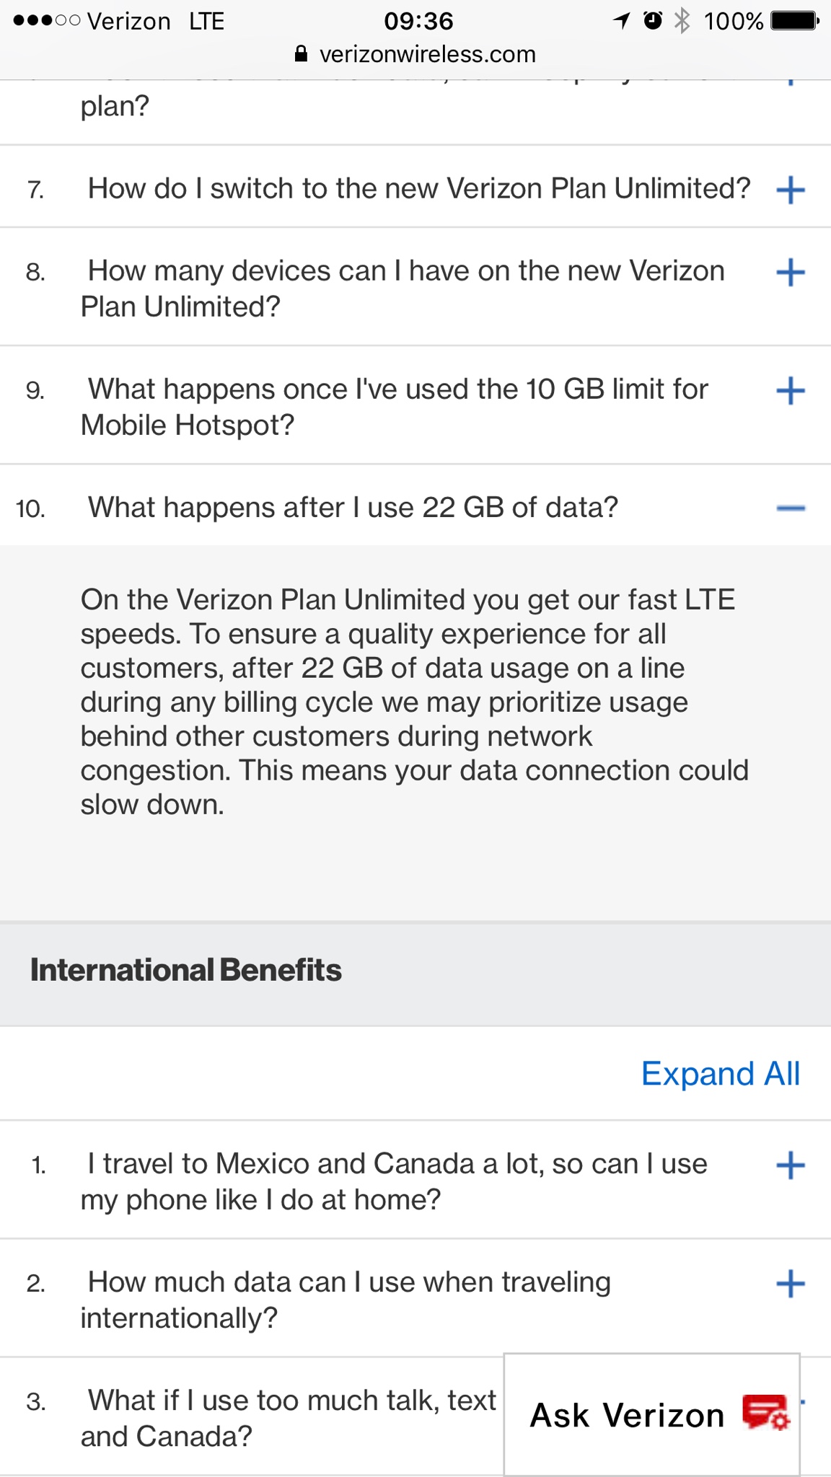The width and height of the screenshot is (831, 1477).
Task: Tap the partially visible question ending "plan?"
Action: [115, 106]
